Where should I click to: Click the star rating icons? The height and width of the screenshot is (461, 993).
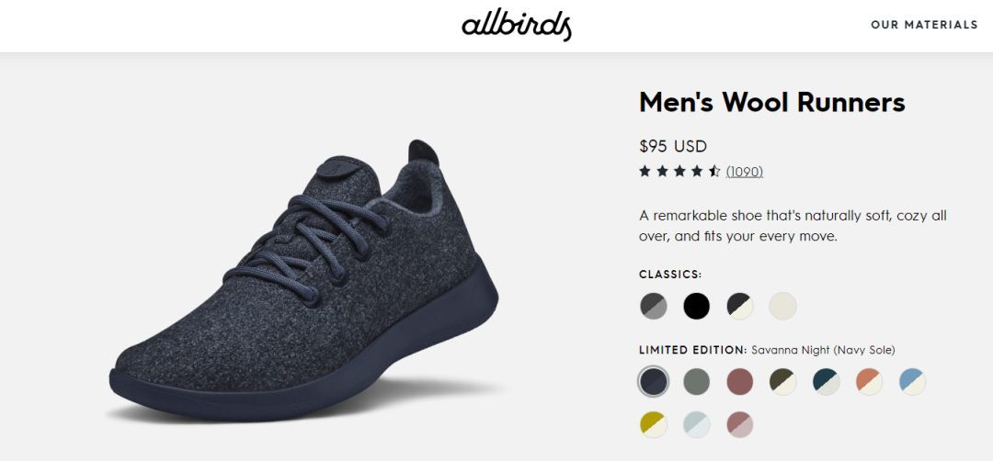[679, 172]
